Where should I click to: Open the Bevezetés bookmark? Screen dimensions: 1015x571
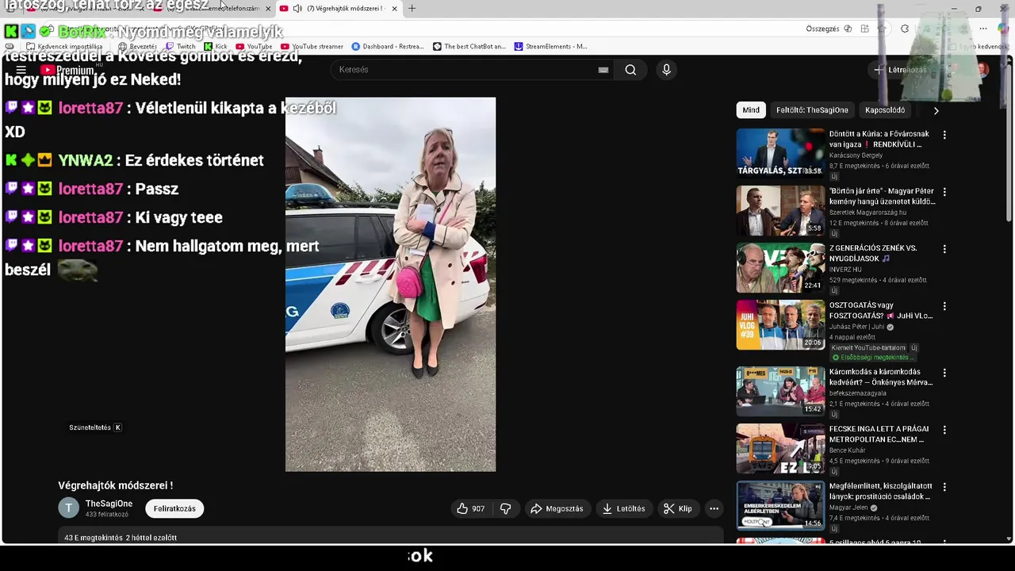137,46
